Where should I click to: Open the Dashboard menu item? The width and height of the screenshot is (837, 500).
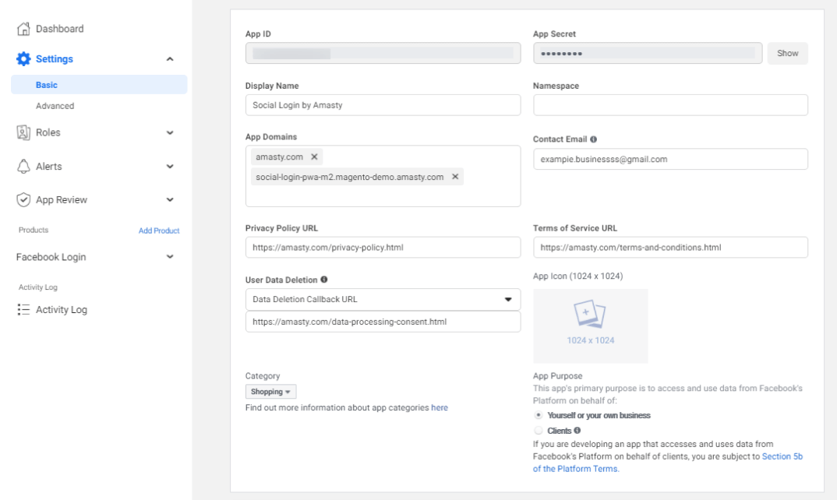[x=60, y=29]
